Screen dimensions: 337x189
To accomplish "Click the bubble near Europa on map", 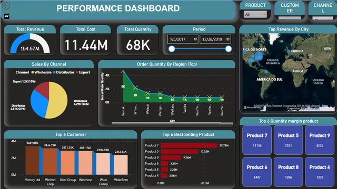I will (x=289, y=51).
